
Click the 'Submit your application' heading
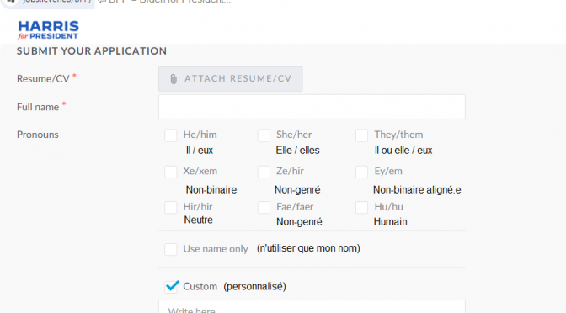(92, 51)
